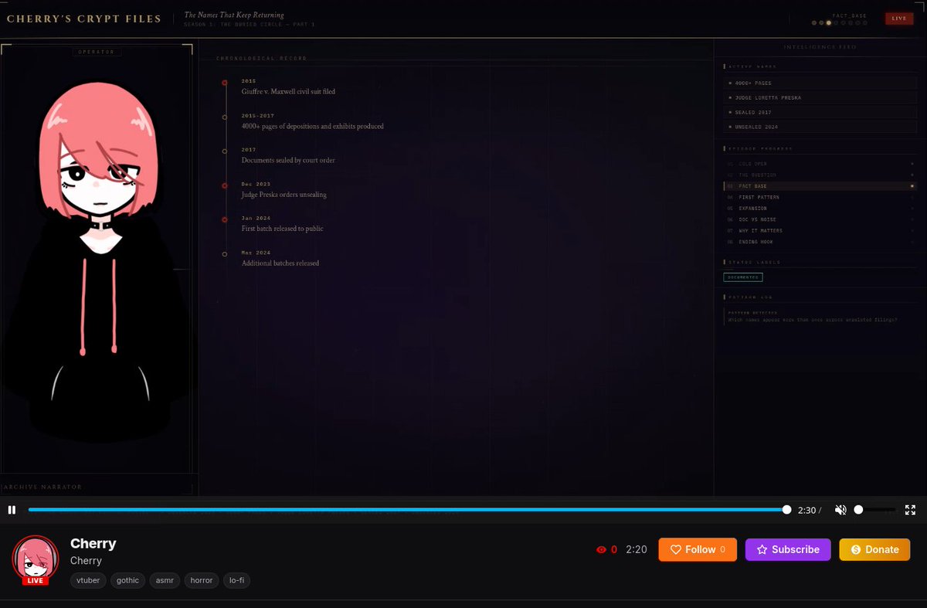927x608 pixels.
Task: Select the vtuber tag
Action: 88,580
